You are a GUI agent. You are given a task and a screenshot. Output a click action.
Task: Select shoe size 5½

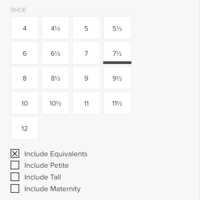(x=117, y=28)
